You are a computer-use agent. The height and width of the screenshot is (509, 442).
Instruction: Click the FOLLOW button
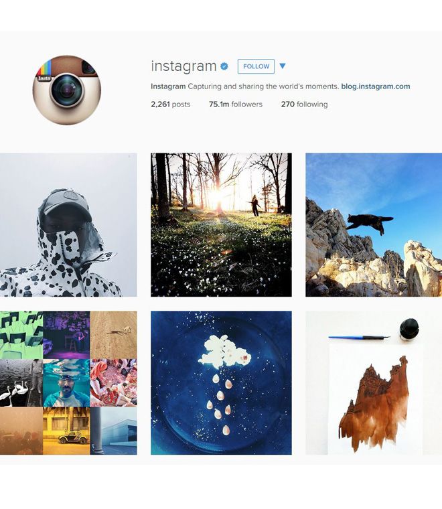256,66
